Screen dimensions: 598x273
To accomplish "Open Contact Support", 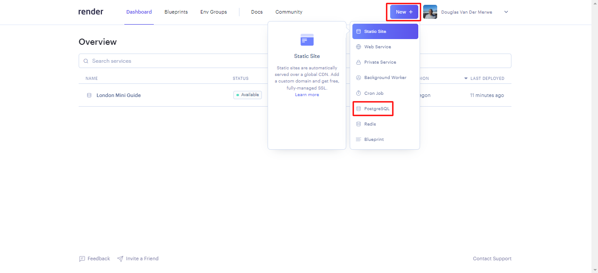I will click(x=492, y=259).
